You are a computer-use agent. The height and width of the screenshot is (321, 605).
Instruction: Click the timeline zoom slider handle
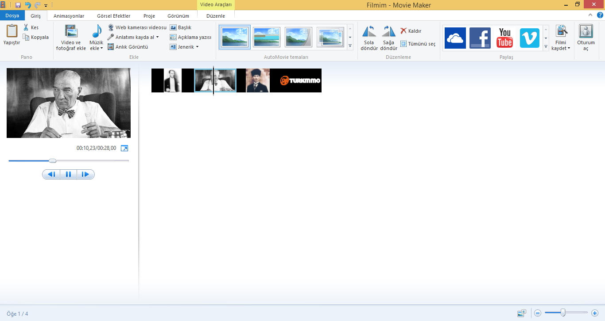click(563, 313)
